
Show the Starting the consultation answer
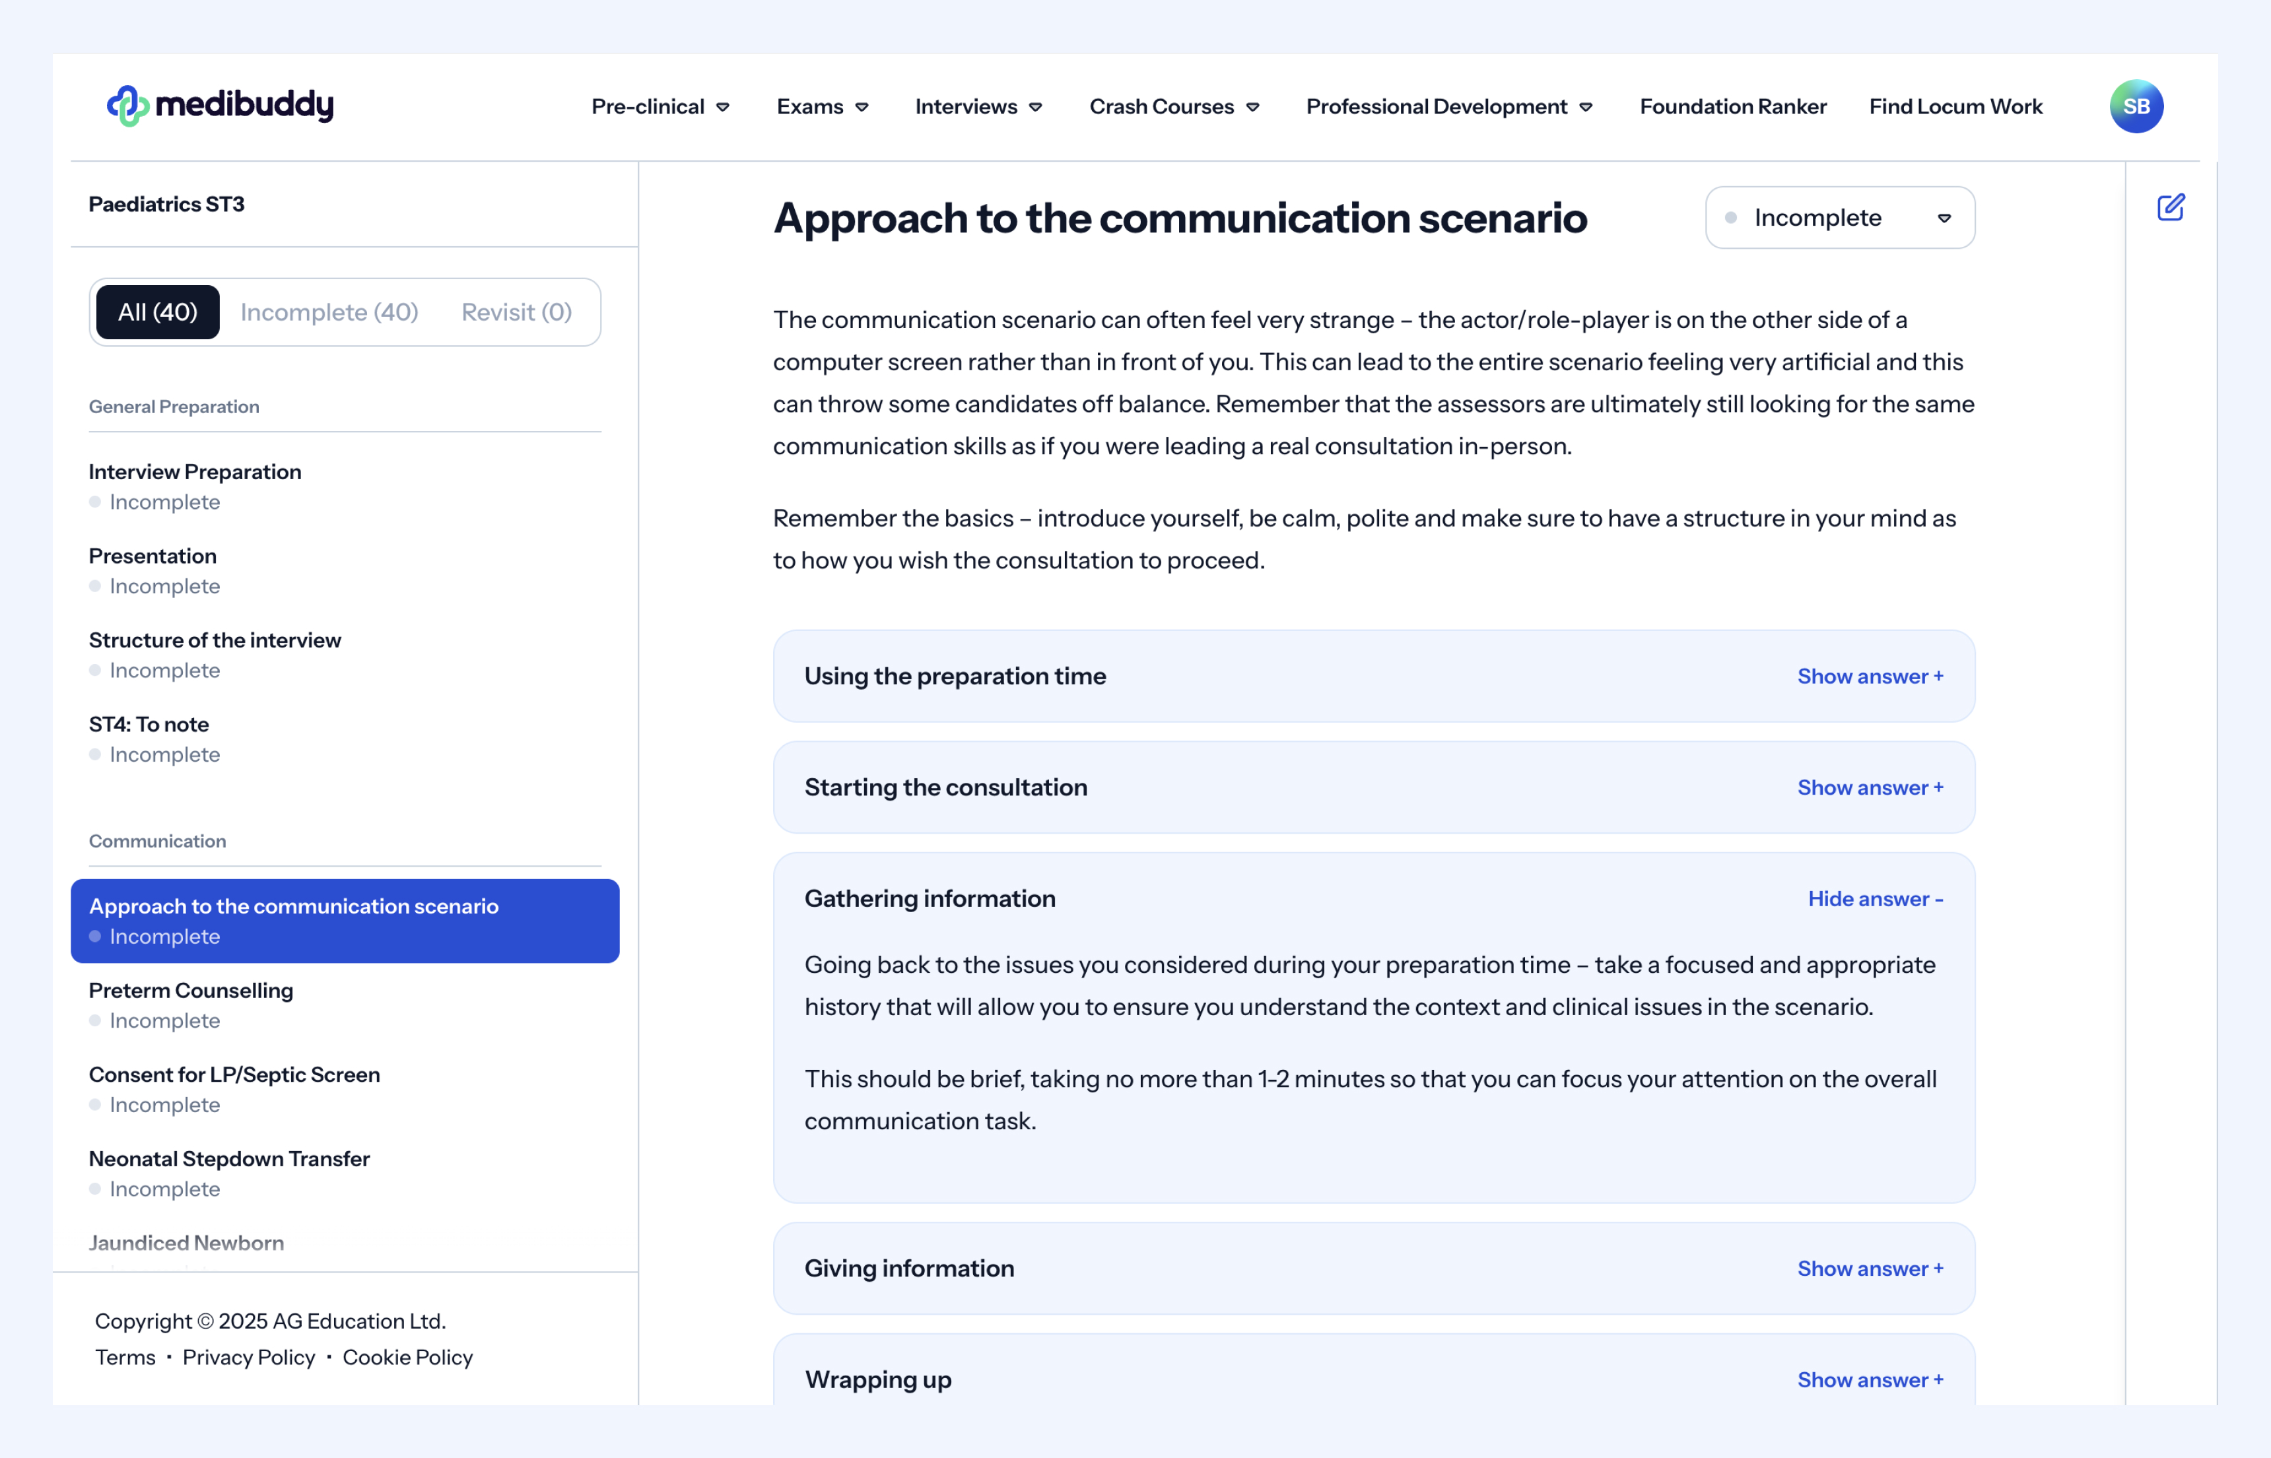click(1870, 787)
